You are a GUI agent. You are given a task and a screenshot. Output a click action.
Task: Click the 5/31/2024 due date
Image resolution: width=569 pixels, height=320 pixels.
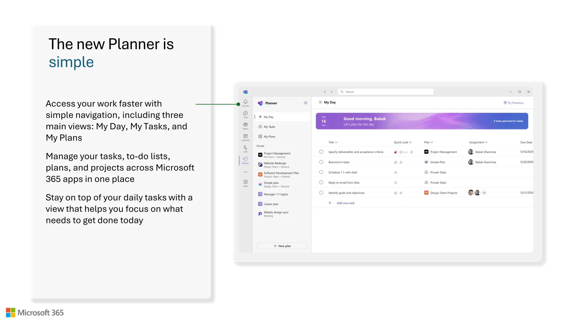526,192
